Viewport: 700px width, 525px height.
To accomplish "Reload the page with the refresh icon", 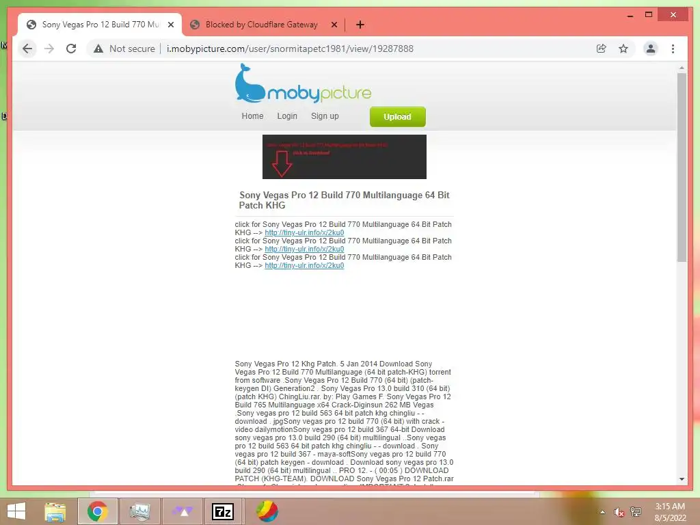I will point(71,49).
